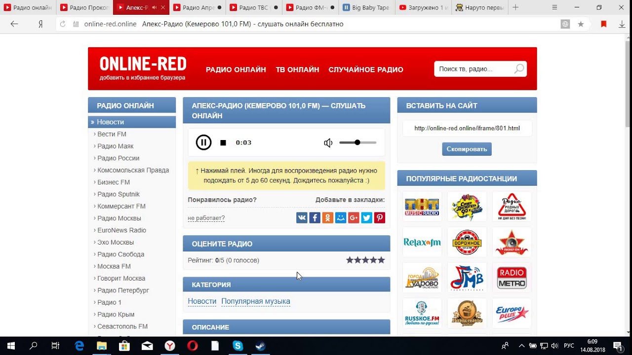Open ТВ онлайн in header menu
Screen dimensions: 632x355
coord(297,70)
